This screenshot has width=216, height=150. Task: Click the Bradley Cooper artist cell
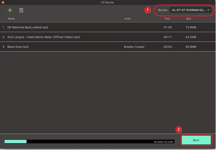click(134, 47)
